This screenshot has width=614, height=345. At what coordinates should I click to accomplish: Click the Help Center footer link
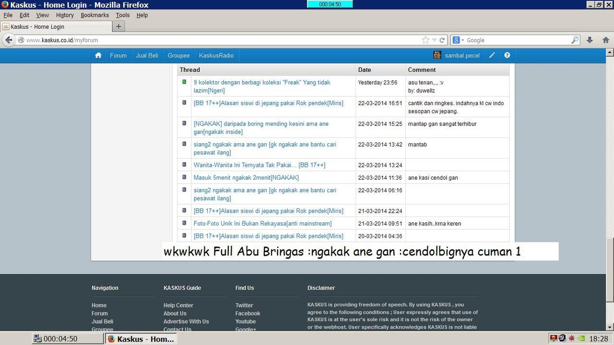[x=178, y=305]
